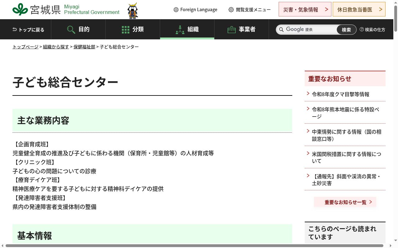Open 令和8年熊本地震に係る特設ページ notice
Viewport: 398px width, 248px height.
tap(345, 113)
